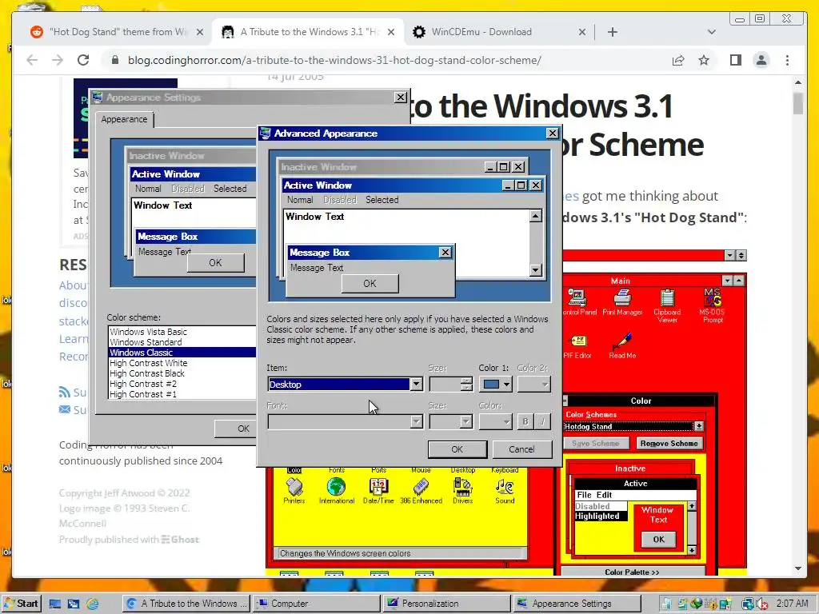Open the disabled Color 2 dropdown
The image size is (819, 614).
coord(533,385)
